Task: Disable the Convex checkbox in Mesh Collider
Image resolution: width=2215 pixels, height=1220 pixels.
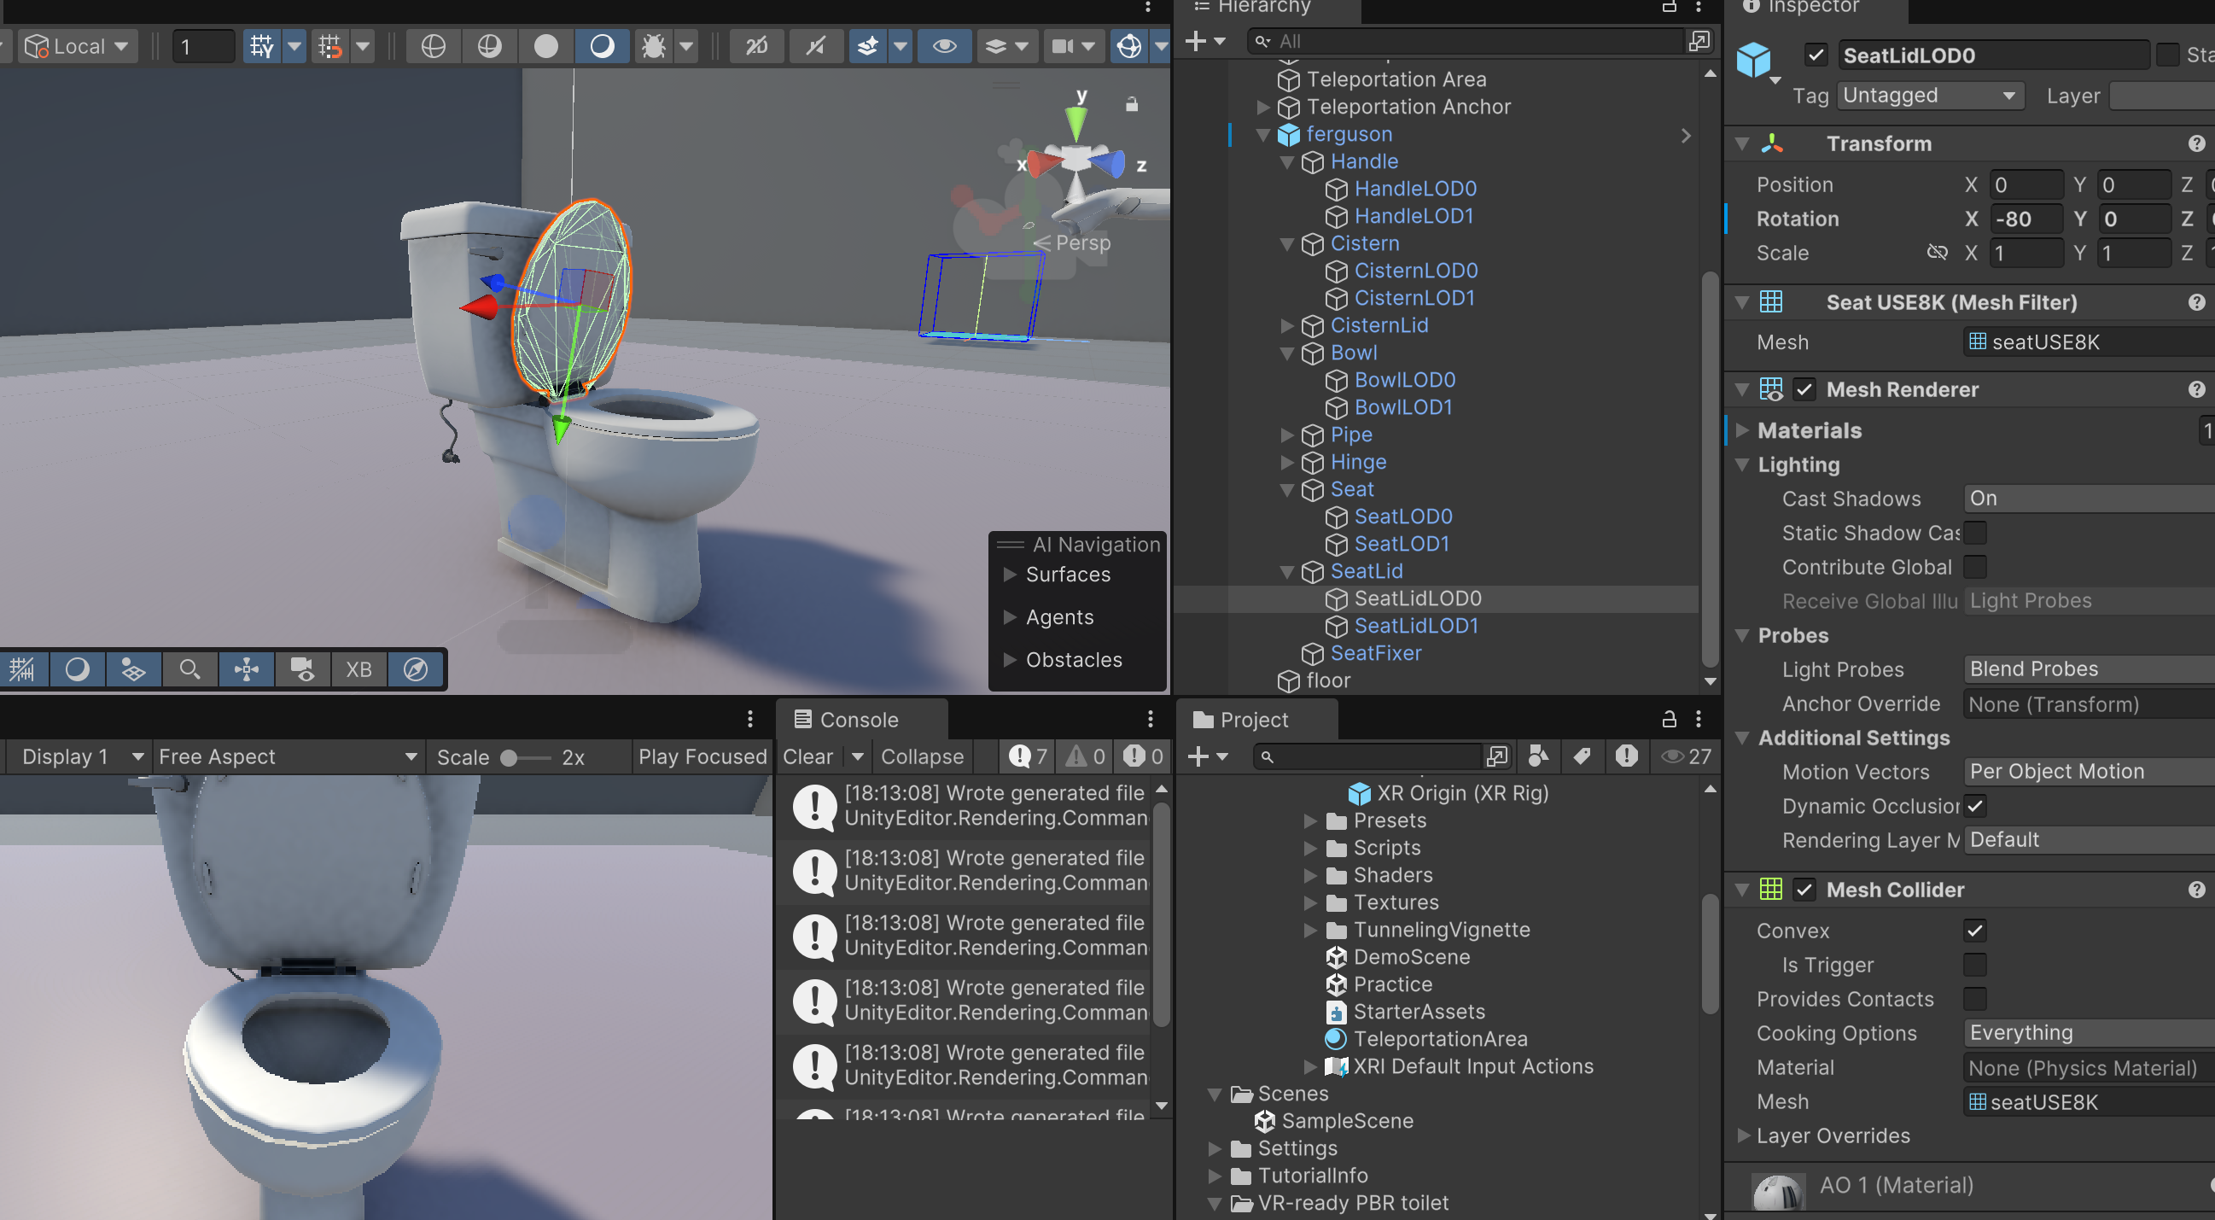Action: coord(1975,931)
